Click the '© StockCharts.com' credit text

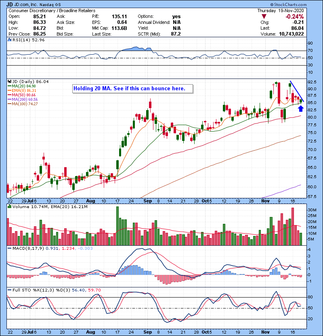coord(288,4)
